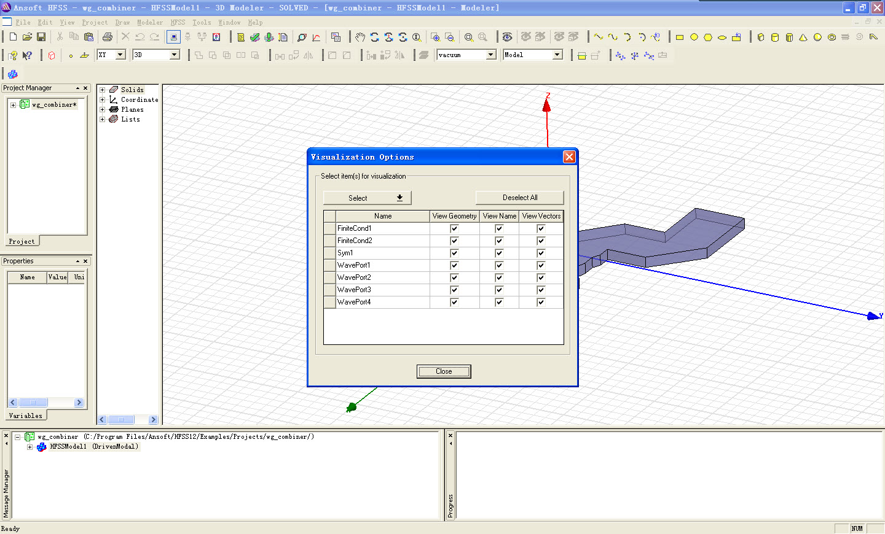Click the Show/hide eye icon
Screen dimensions: 885x534
(x=507, y=37)
